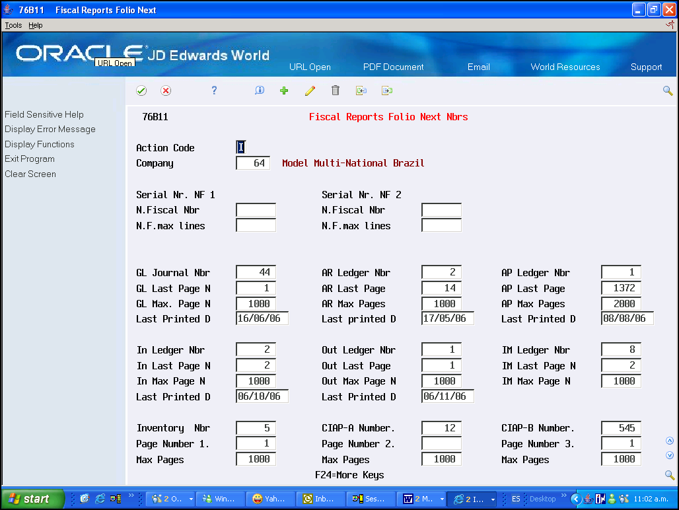
Task: Click the Support link
Action: point(646,67)
